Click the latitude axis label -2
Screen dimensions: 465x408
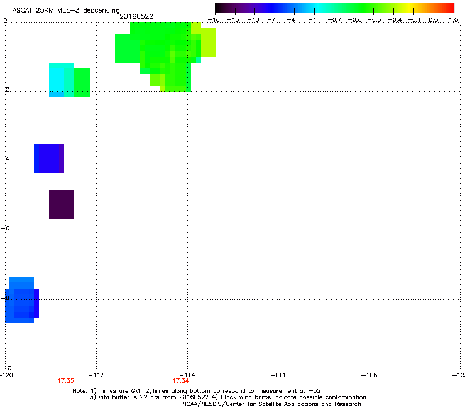point(5,90)
